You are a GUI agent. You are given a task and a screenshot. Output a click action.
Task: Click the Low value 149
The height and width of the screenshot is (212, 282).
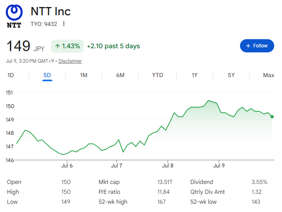pos(65,202)
